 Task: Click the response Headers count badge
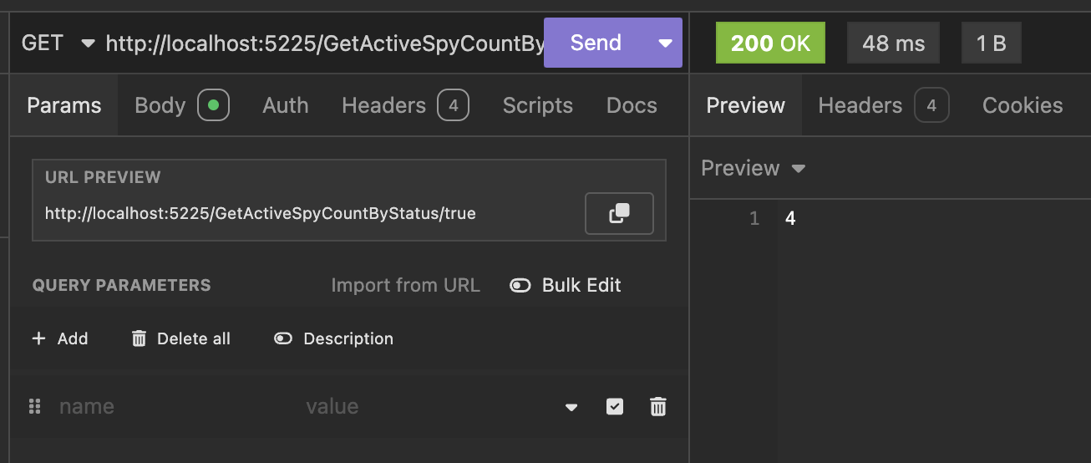pos(931,105)
